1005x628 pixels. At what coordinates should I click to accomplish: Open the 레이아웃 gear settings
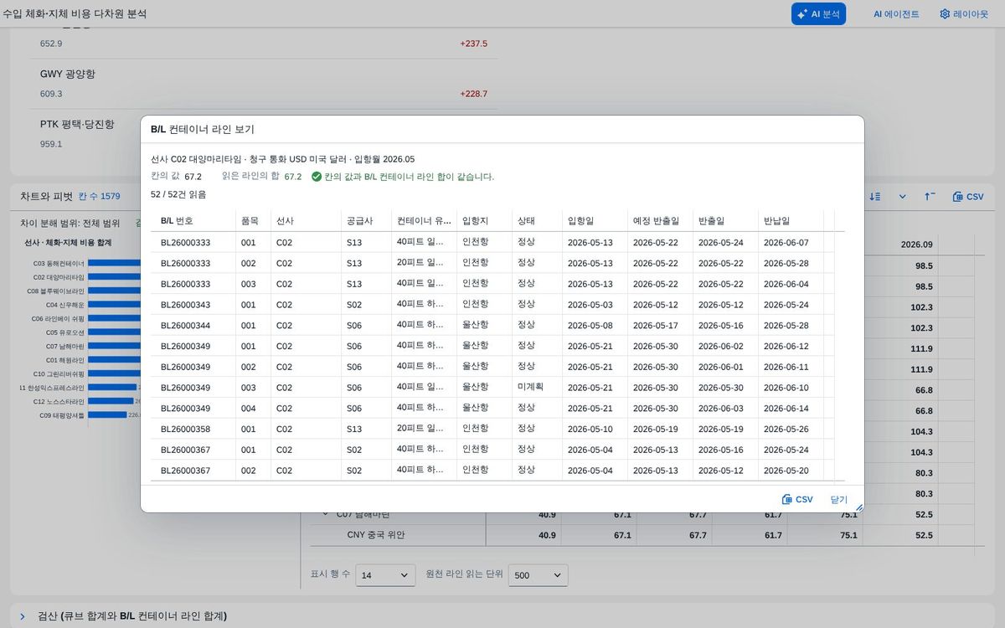tap(963, 13)
